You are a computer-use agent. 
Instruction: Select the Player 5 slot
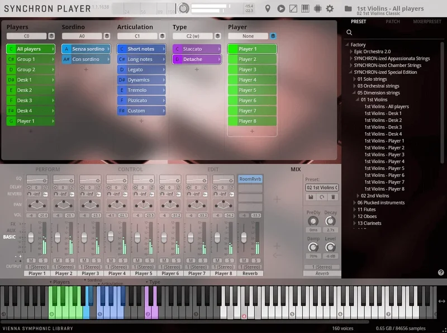pyautogui.click(x=252, y=90)
